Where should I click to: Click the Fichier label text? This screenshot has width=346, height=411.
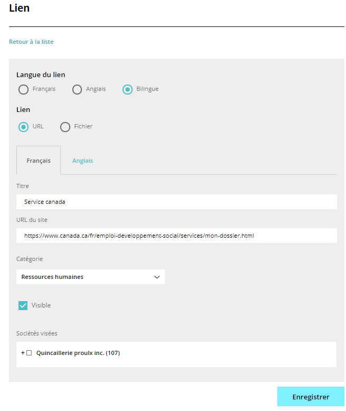[x=83, y=126]
